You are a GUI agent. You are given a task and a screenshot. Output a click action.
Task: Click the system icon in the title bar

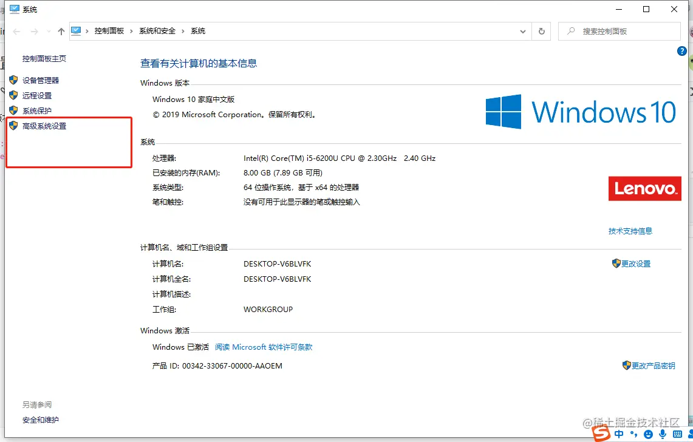(15, 9)
